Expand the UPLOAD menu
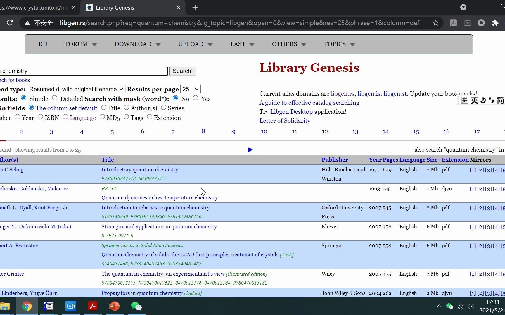This screenshot has width=505, height=315. (196, 44)
